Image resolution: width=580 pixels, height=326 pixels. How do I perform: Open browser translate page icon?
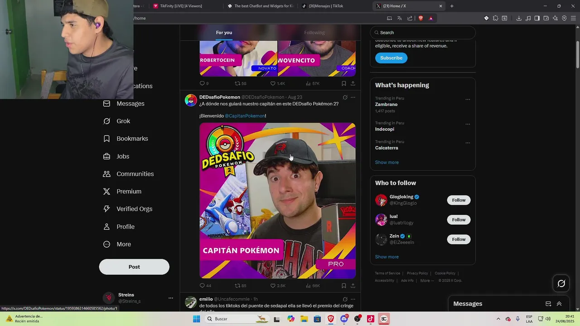coord(400,18)
